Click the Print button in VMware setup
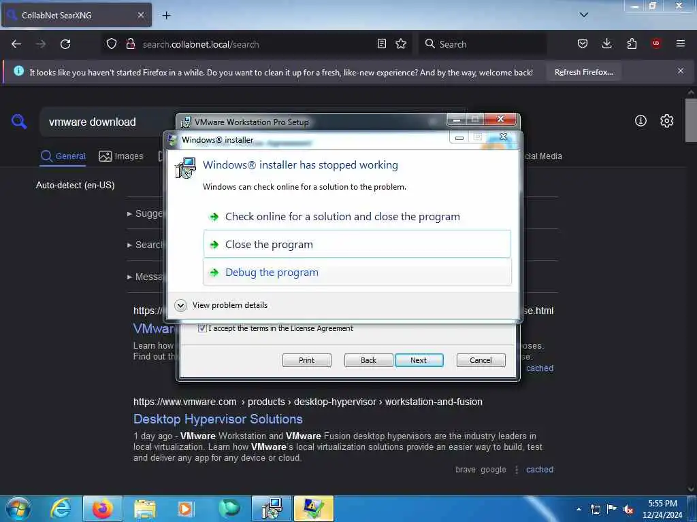This screenshot has width=697, height=522. pos(307,360)
